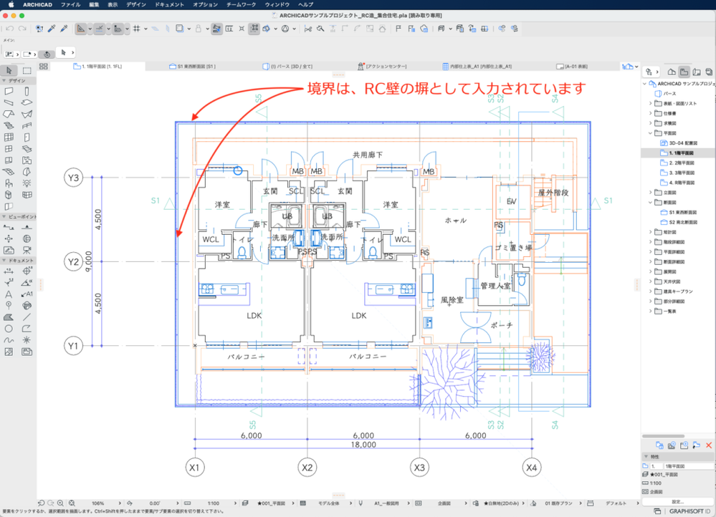The height and width of the screenshot is (517, 716).
Task: Select the Marquee tool in the toolbox
Action: click(x=27, y=70)
